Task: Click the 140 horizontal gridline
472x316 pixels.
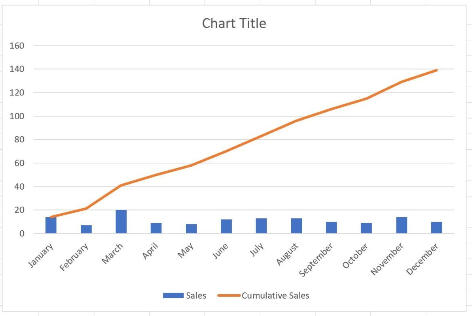Action: [x=244, y=69]
